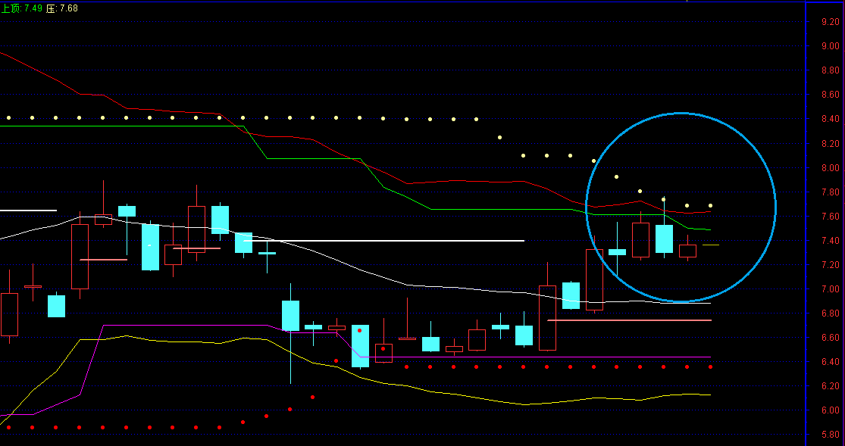Select the 6.00 price axis label
Image resolution: width=845 pixels, height=446 pixels.
pyautogui.click(x=830, y=410)
